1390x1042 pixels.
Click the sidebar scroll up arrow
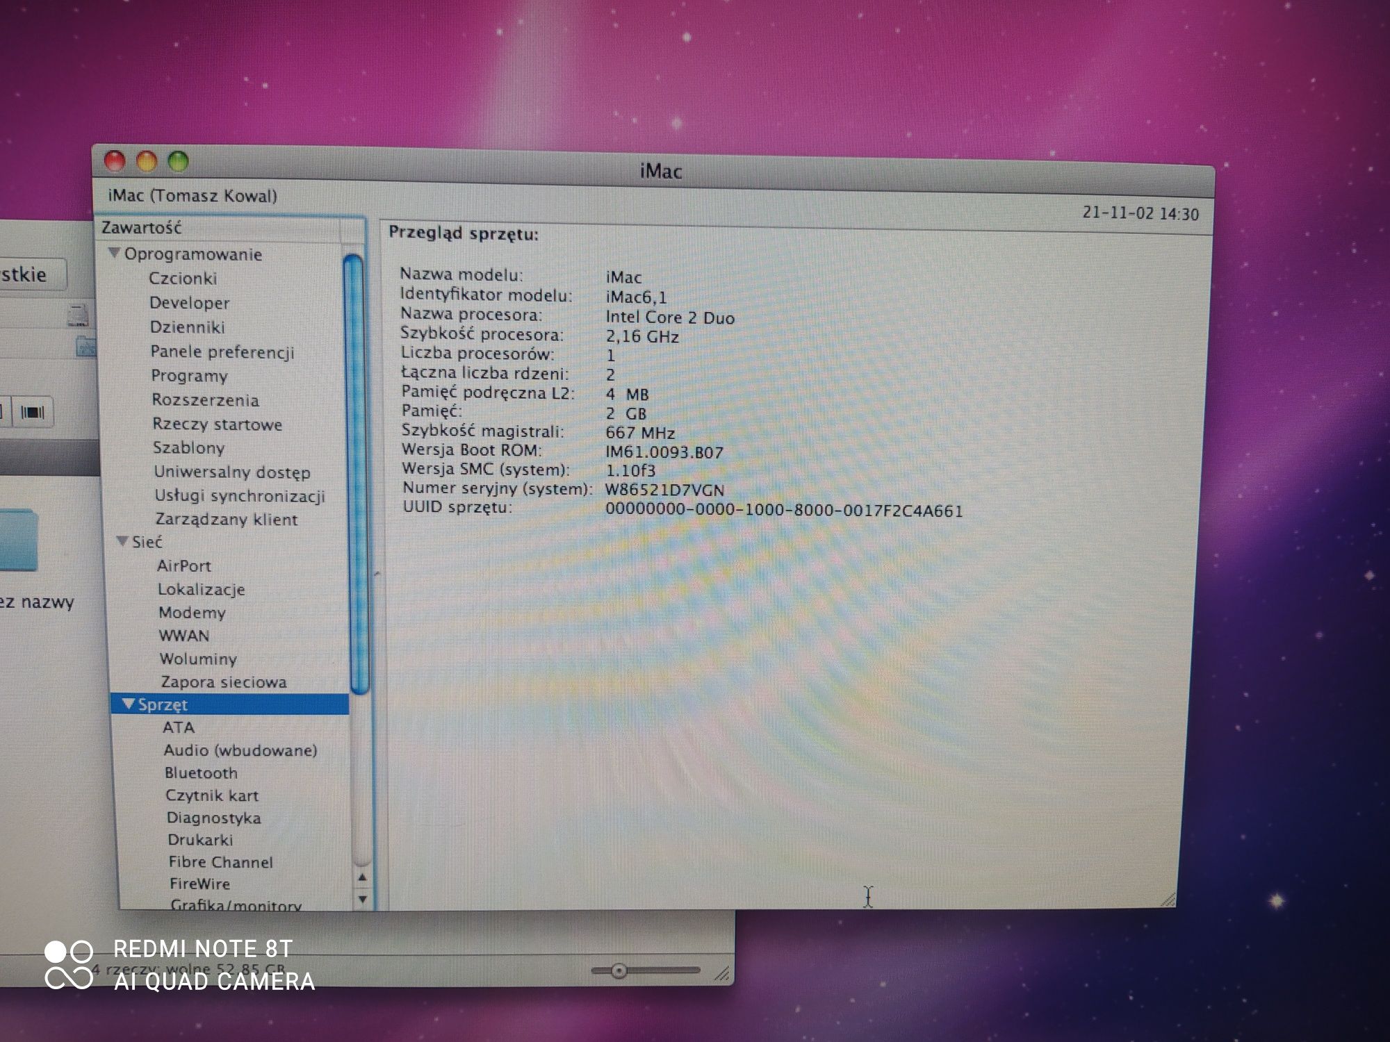[x=362, y=878]
